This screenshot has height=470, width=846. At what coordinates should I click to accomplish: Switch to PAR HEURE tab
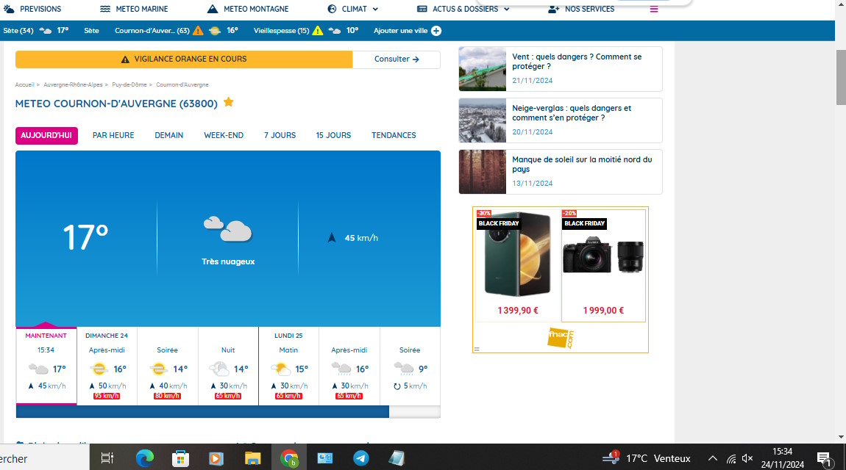(x=113, y=136)
